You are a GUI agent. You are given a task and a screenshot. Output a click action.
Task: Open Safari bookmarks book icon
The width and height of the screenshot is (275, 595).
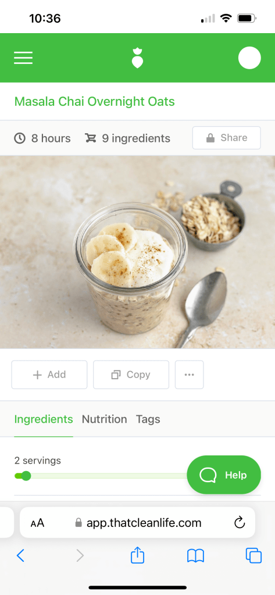click(195, 556)
